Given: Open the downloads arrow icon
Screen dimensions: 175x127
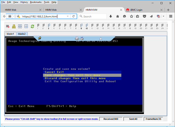Looking at the screenshot, I should pos(110,16).
